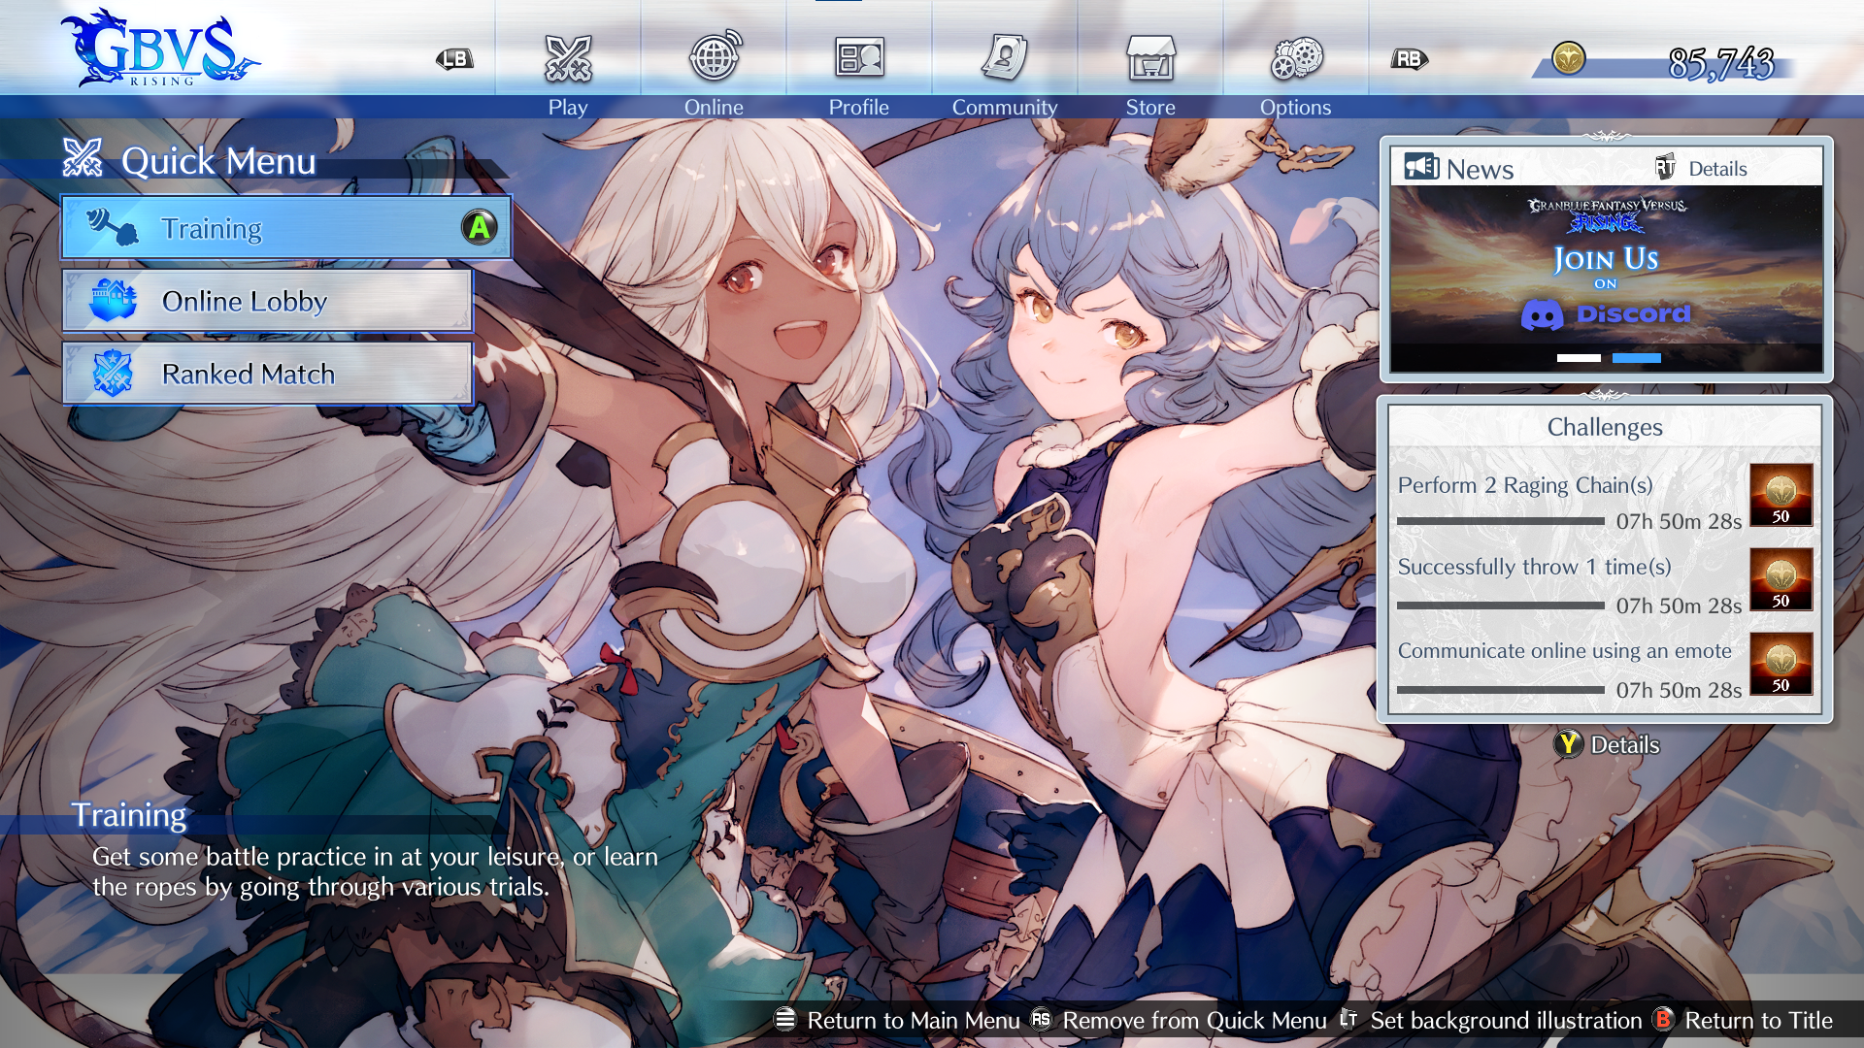Enter the Online Lobby

coord(268,300)
